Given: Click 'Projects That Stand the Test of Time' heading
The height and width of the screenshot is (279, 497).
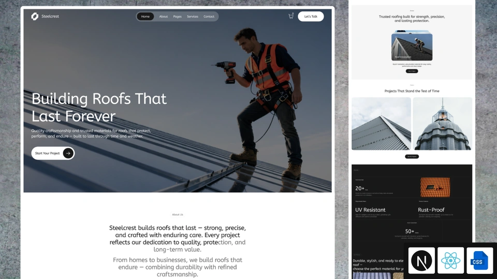Looking at the screenshot, I should coord(412,91).
